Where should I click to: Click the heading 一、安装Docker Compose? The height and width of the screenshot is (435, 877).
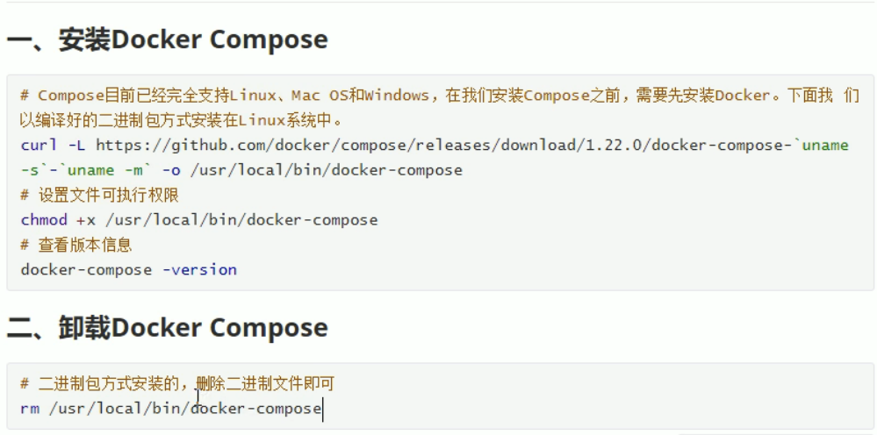[167, 39]
